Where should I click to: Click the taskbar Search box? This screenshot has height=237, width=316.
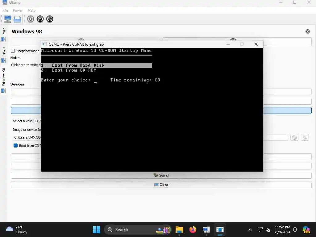pyautogui.click(x=138, y=230)
